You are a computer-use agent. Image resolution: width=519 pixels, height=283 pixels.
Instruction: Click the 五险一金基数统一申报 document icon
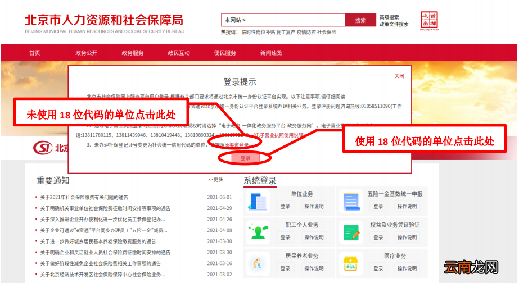click(351, 202)
